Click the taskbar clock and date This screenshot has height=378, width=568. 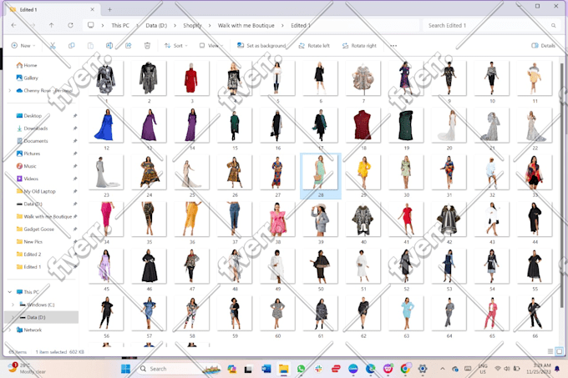538,369
